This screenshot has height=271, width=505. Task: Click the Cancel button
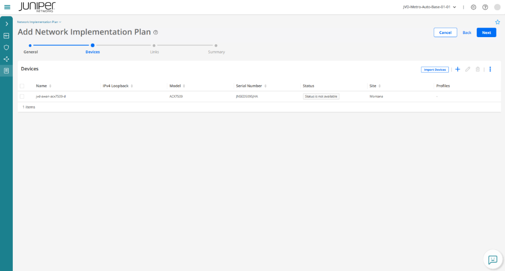445,33
